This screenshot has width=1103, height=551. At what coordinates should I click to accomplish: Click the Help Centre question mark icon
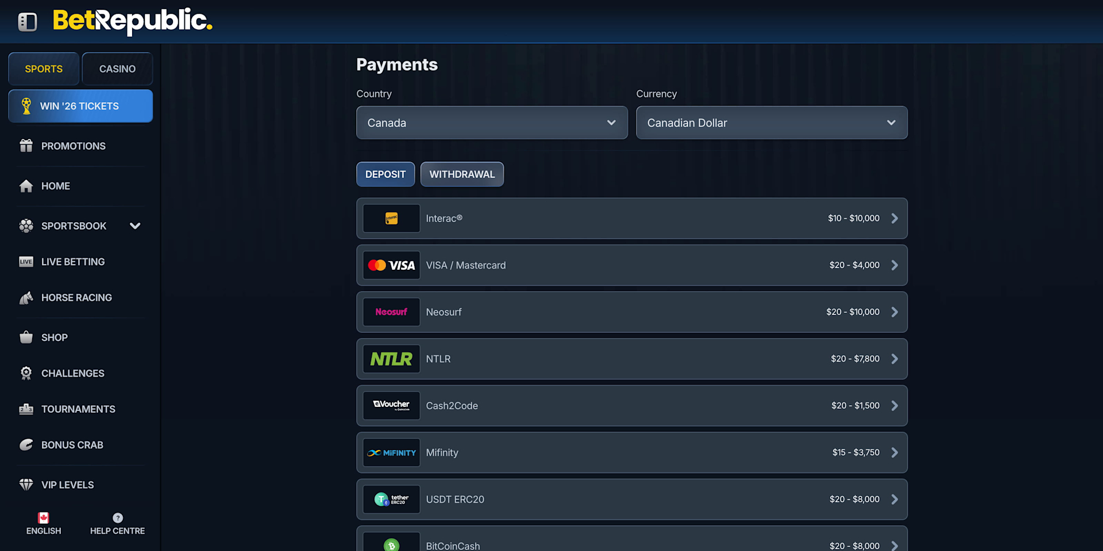click(118, 518)
